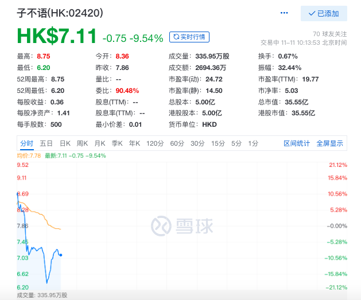Click the three-dot more options icon
Viewport: 361px width, 300px height.
click(x=284, y=13)
